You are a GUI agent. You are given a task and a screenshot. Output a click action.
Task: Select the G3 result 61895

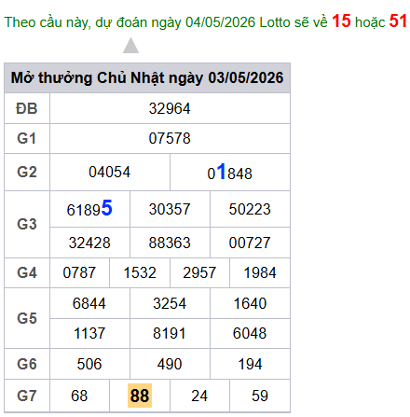(89, 208)
